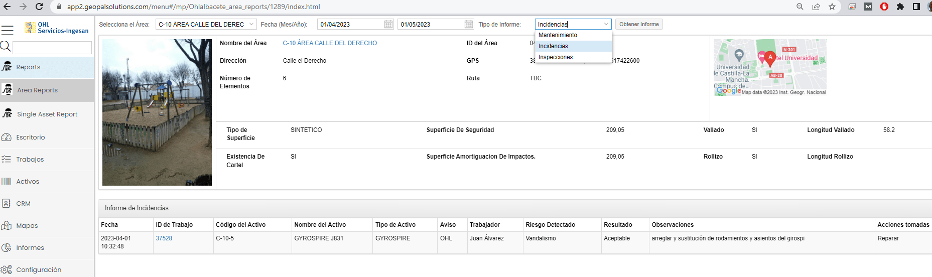
Task: Choose Inspecciones report type option
Action: (556, 57)
